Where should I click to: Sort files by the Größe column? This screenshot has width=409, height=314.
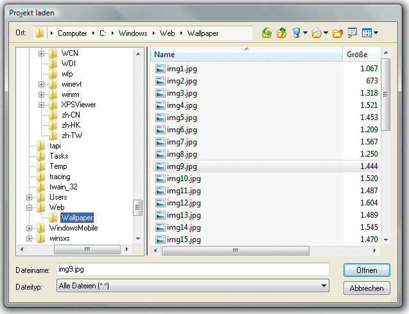361,55
